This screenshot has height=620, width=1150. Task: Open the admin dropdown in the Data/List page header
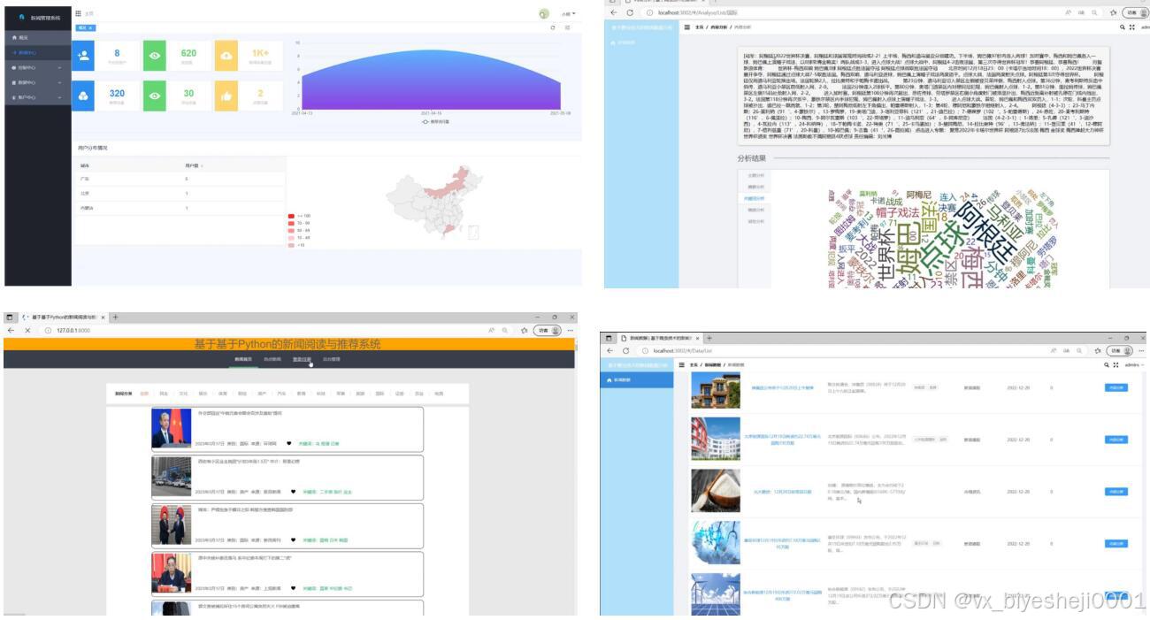[1133, 364]
